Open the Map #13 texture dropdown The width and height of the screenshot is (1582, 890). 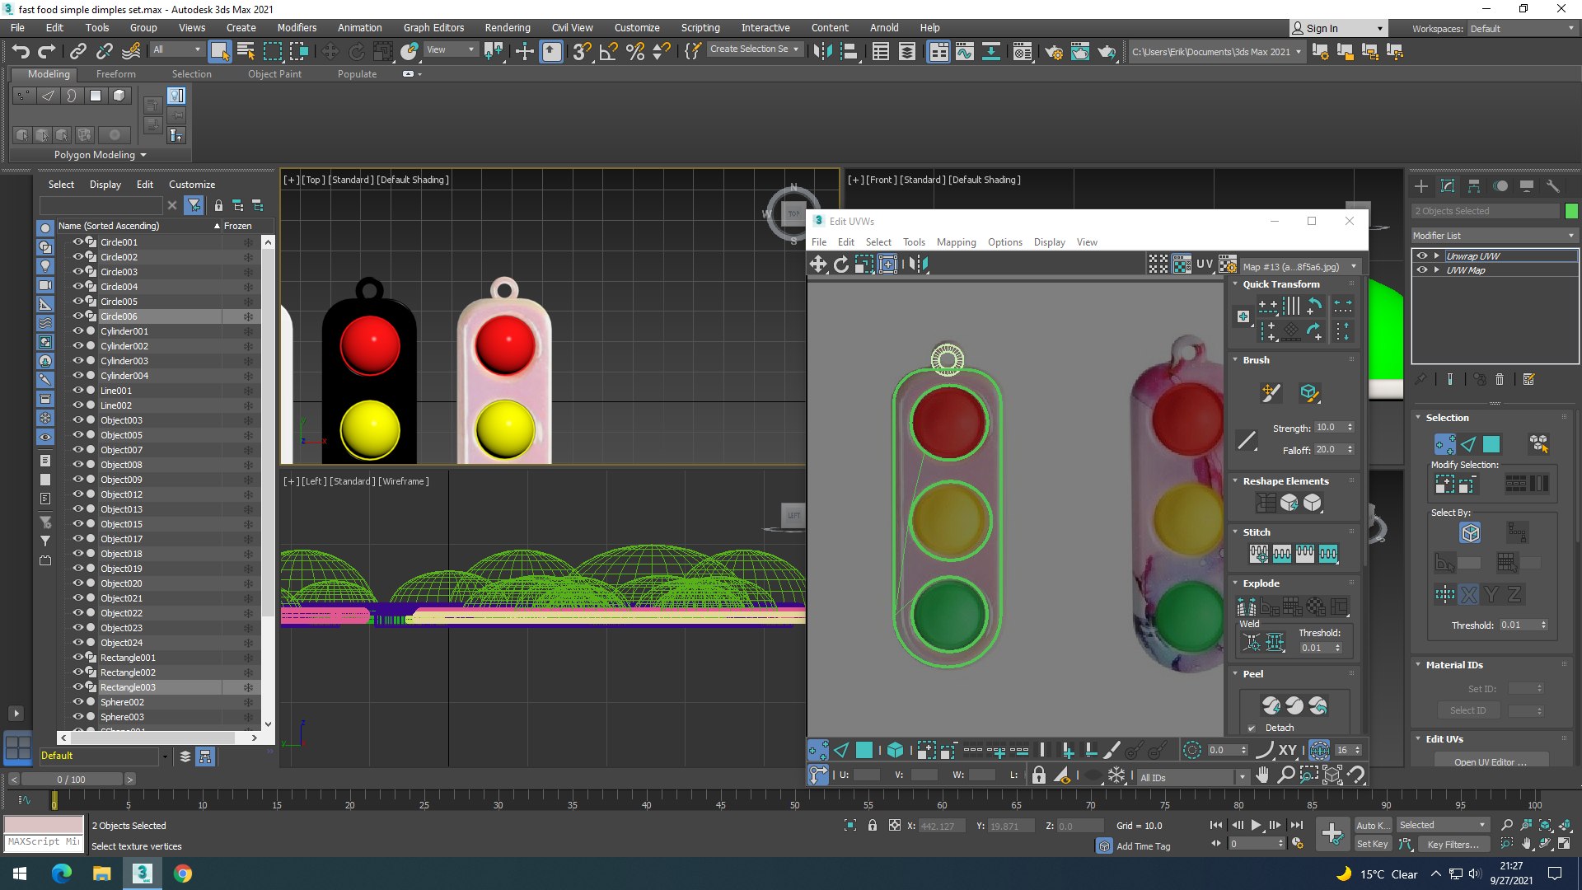(1299, 266)
